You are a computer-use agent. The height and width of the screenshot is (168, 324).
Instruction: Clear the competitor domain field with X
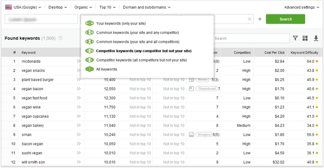click(x=249, y=19)
